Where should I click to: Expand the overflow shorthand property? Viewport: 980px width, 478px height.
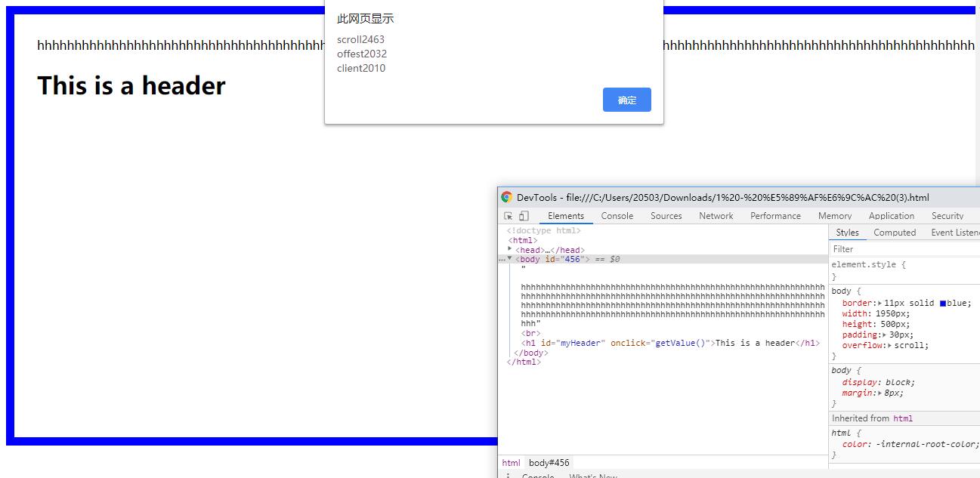click(889, 345)
